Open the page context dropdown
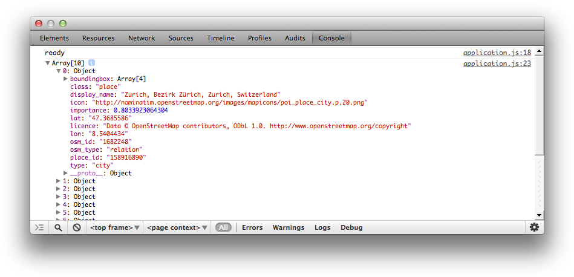This screenshot has height=277, width=574. point(177,227)
